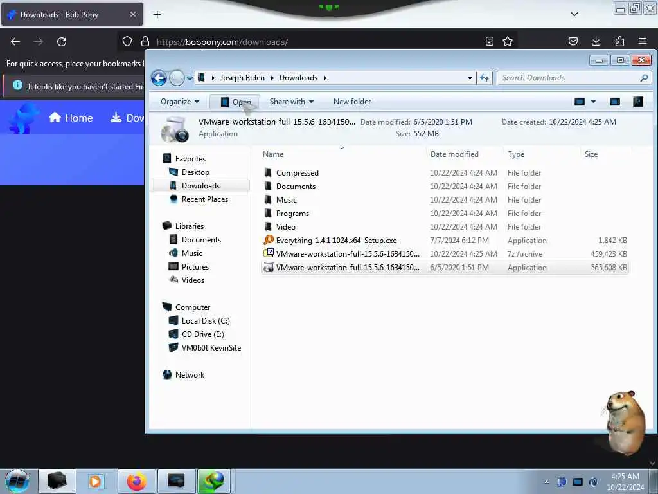This screenshot has width=658, height=494.
Task: Click the Home link on Bob Pony site
Action: [71, 118]
